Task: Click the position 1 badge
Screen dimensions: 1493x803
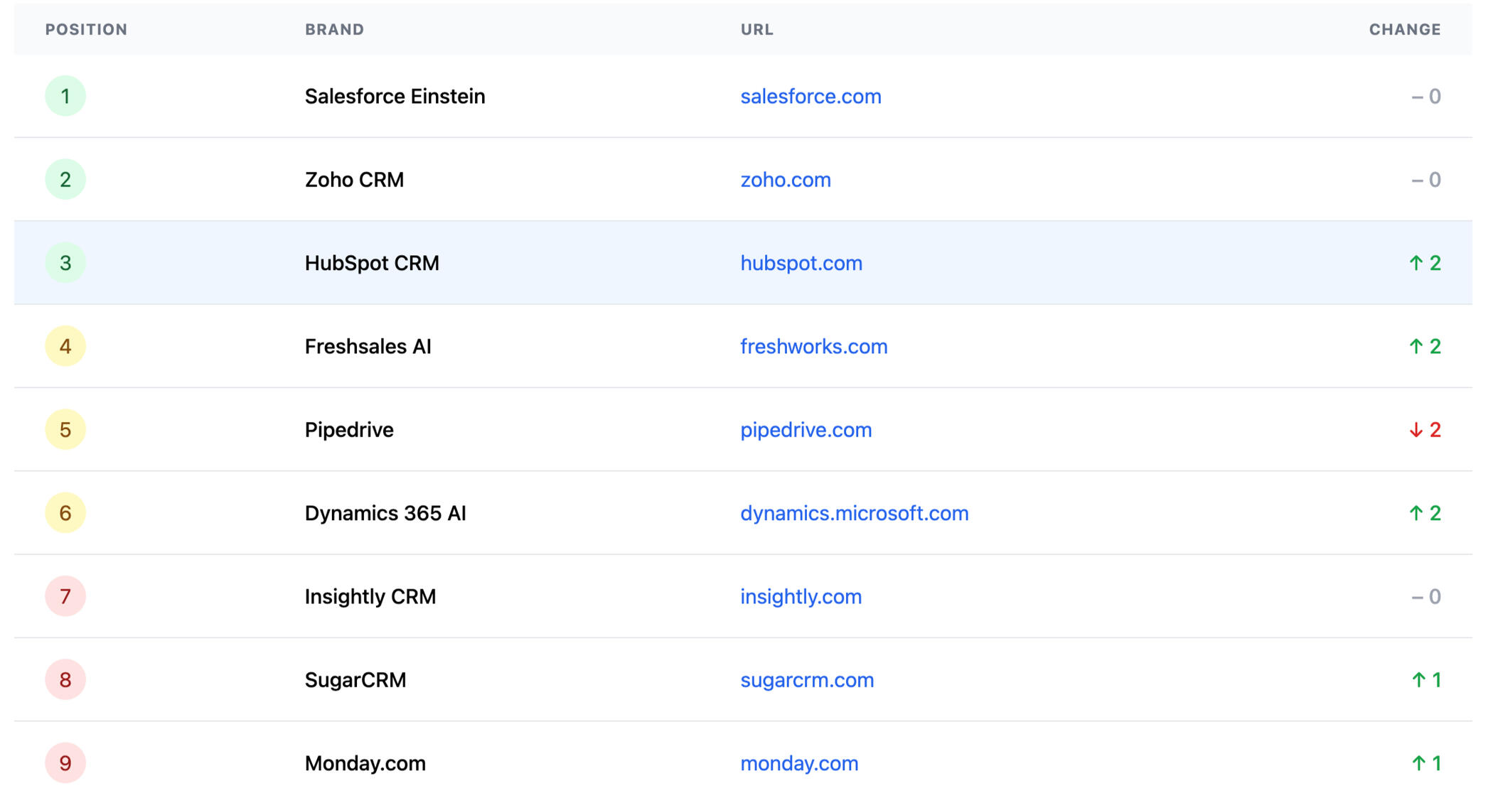Action: tap(65, 96)
